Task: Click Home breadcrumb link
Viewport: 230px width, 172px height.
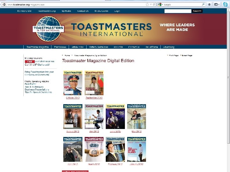Action: click(x=67, y=55)
